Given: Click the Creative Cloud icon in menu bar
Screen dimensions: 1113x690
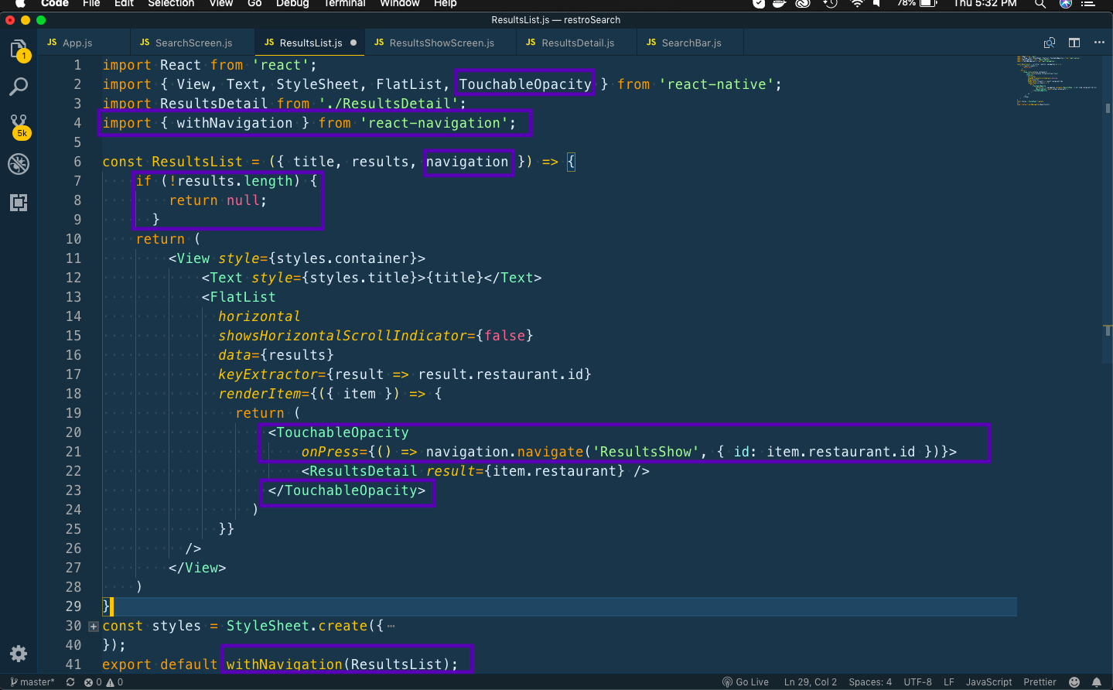Looking at the screenshot, I should click(803, 4).
